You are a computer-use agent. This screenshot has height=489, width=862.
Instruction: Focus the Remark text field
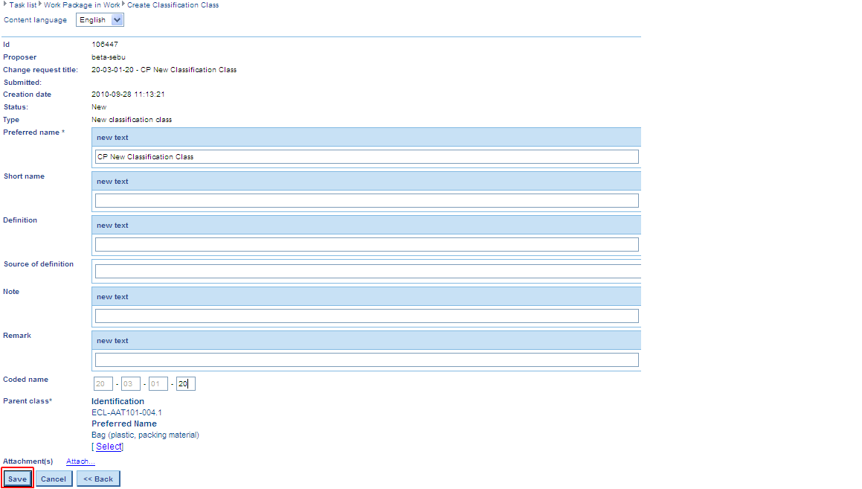pos(366,360)
